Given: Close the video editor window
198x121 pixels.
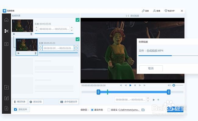Looking at the screenshot, I should (182, 11).
